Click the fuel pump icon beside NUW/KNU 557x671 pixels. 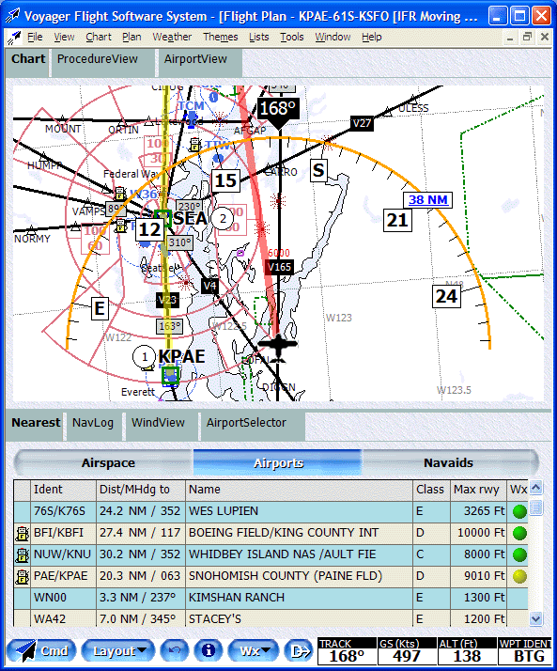tap(22, 554)
